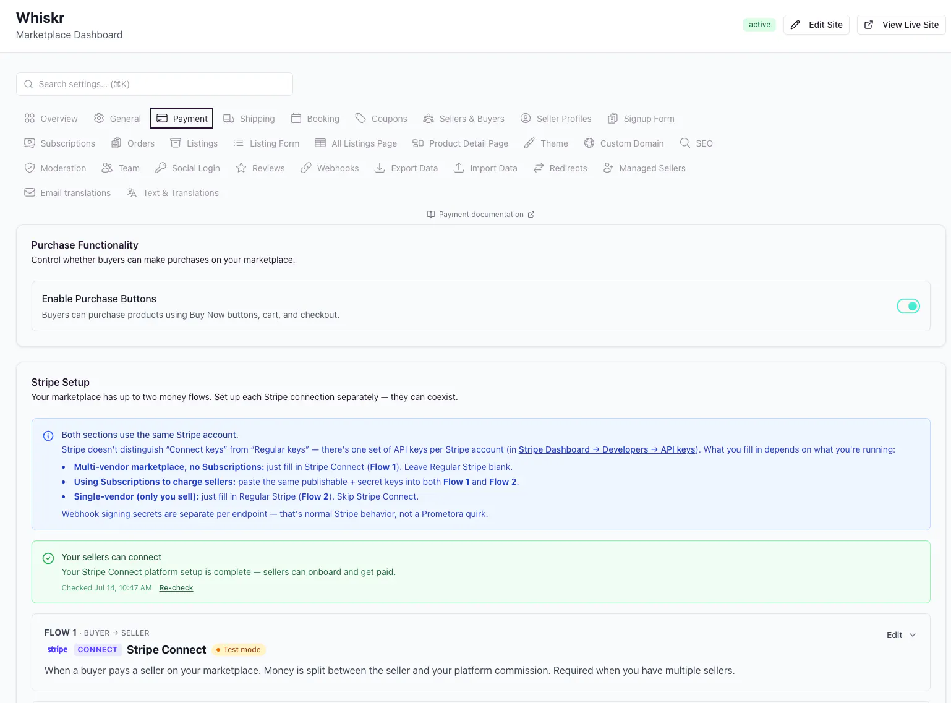Switch to the Shipping tab
This screenshot has width=951, height=703.
[249, 118]
